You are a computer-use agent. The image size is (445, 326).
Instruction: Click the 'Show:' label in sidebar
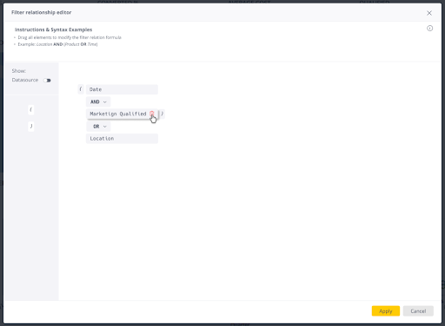pos(19,71)
